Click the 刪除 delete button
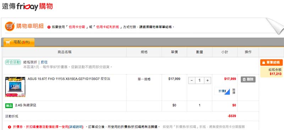This screenshot has height=130, width=284. click(x=248, y=79)
